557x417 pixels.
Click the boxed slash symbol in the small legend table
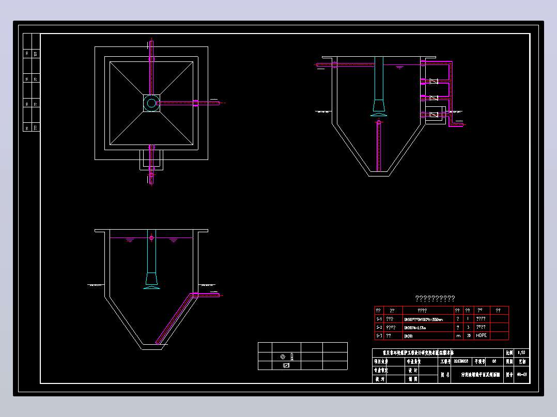[286, 365]
